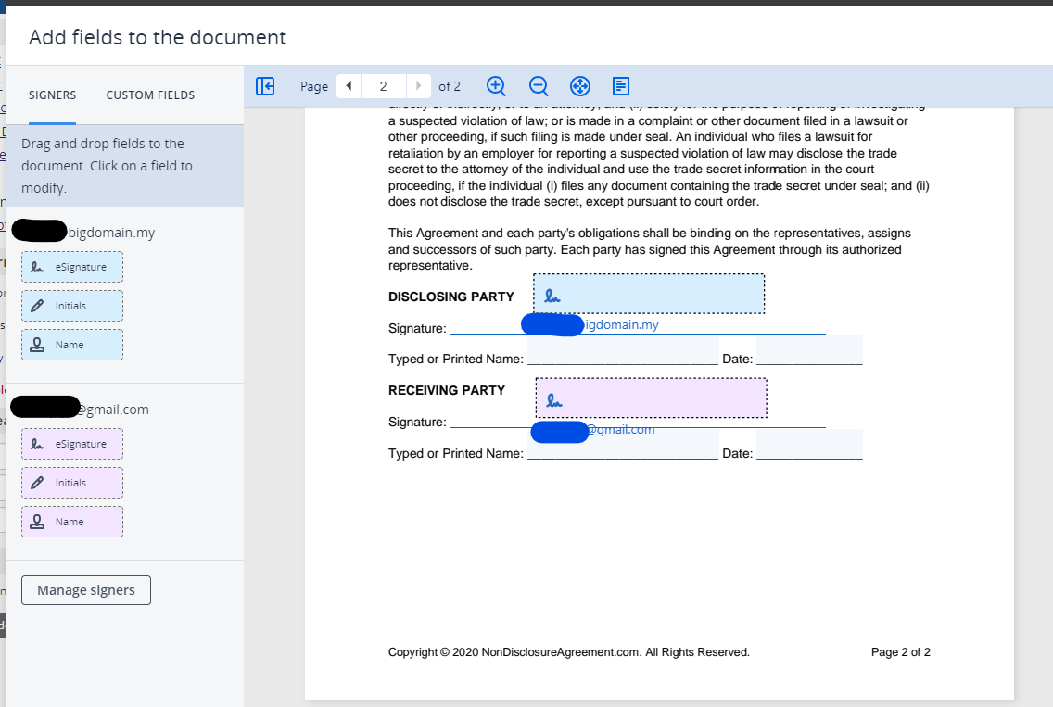Open the Custom Fields tab
This screenshot has width=1053, height=707.
point(150,95)
